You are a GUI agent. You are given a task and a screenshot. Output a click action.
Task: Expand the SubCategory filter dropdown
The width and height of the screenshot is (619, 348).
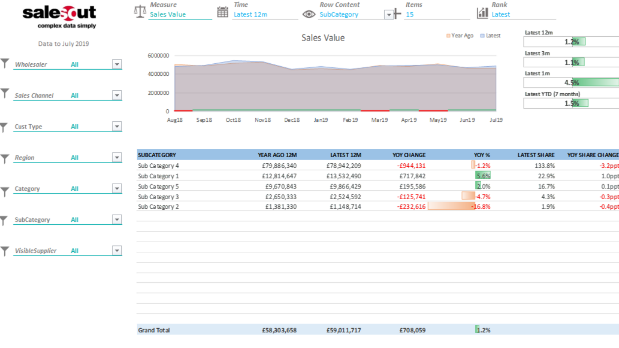coord(117,220)
